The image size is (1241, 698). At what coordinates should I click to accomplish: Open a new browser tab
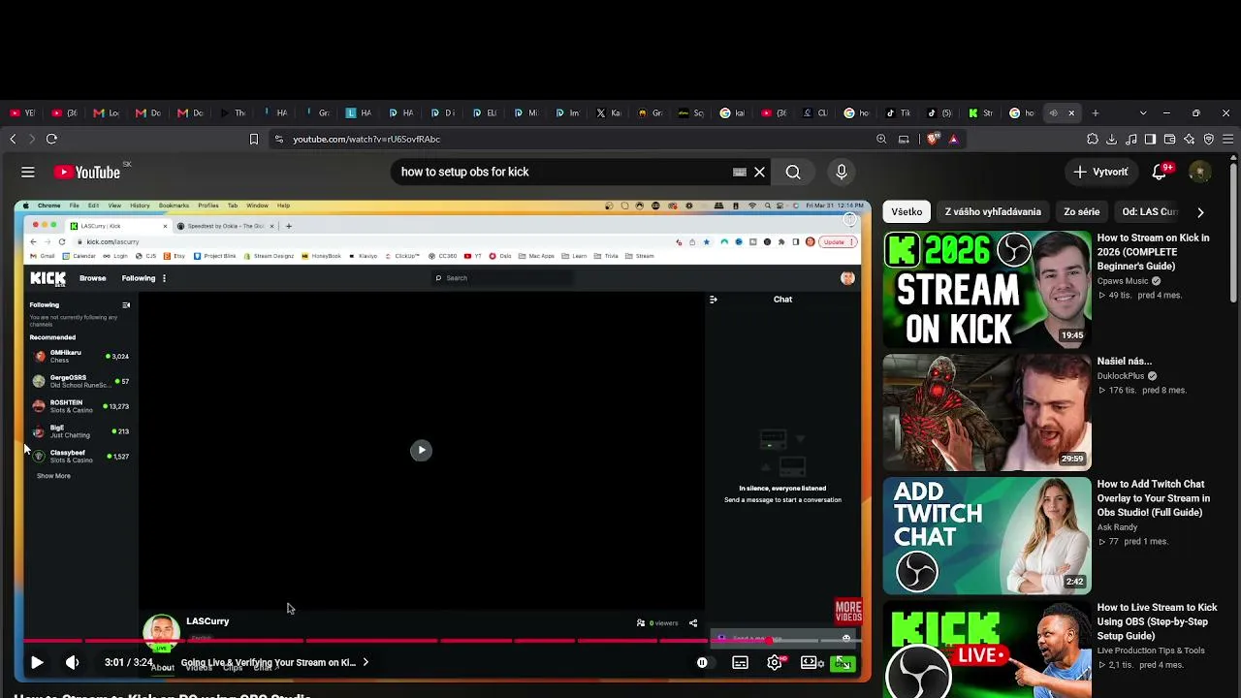tap(1096, 113)
